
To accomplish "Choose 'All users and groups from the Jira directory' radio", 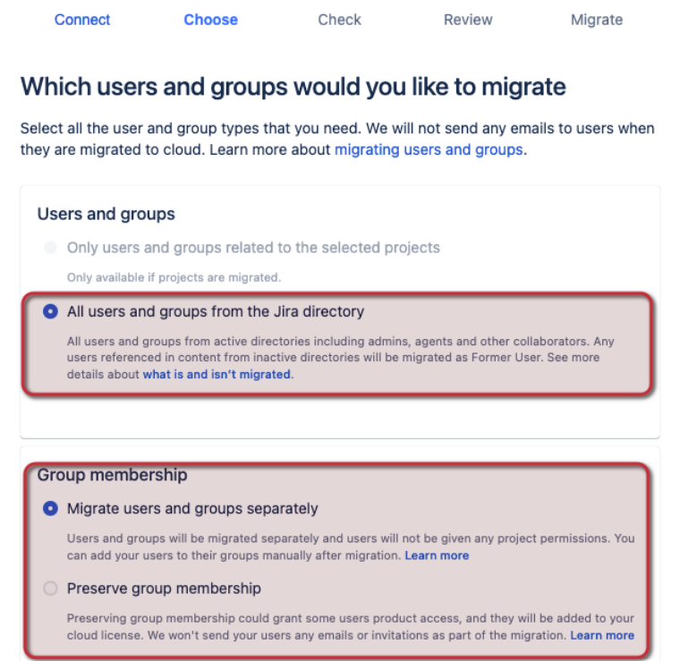I will coord(50,312).
